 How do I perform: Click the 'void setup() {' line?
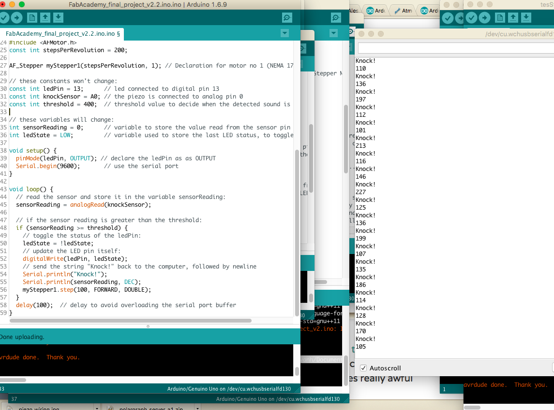click(x=33, y=151)
